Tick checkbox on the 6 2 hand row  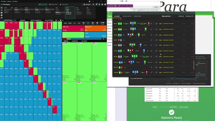(x=157, y=45)
